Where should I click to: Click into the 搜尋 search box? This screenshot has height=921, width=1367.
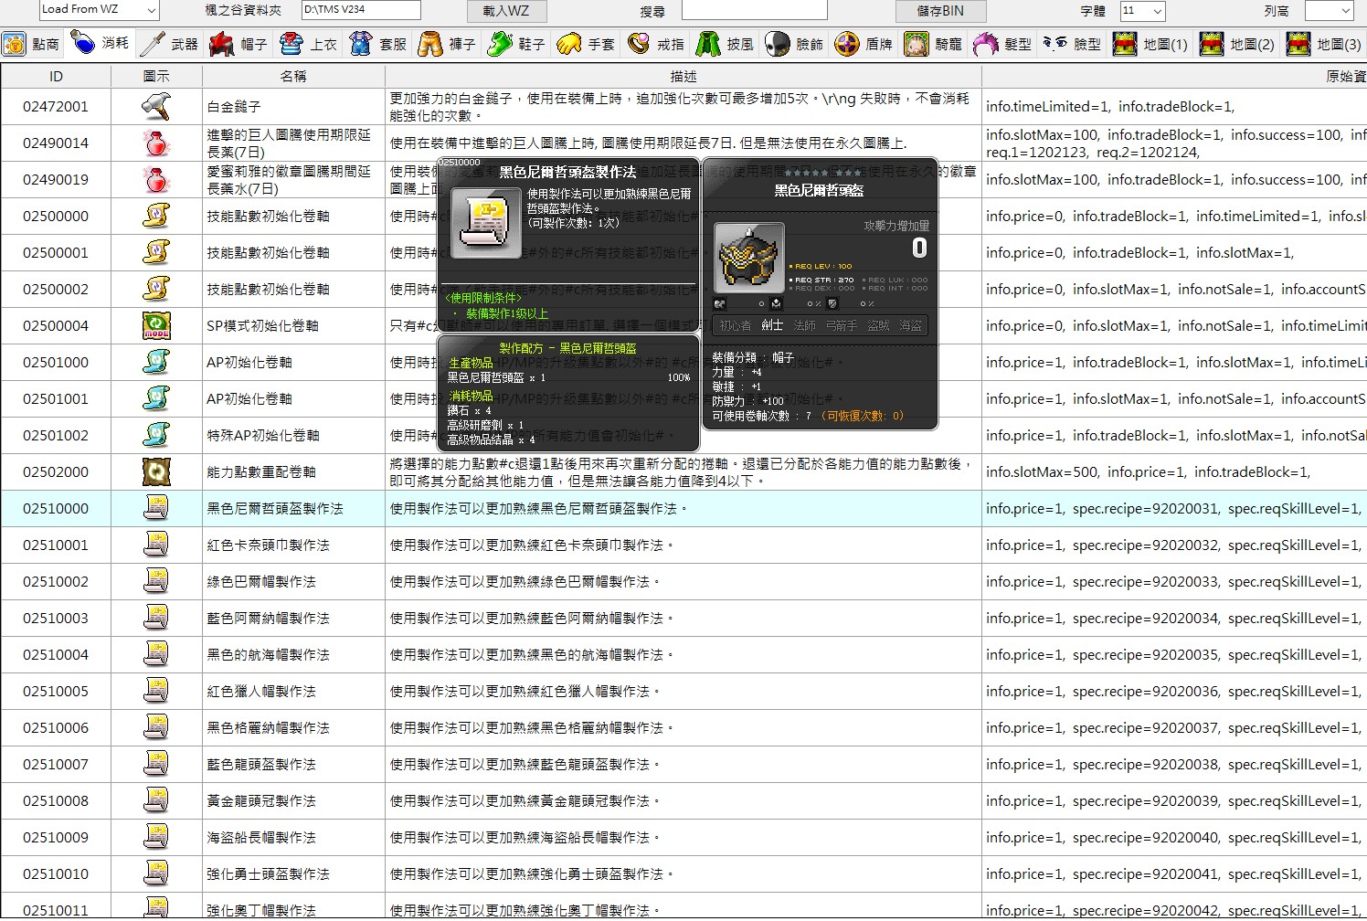(754, 10)
